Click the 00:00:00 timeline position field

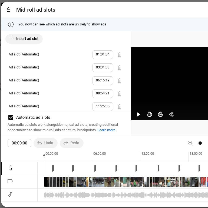point(19,143)
